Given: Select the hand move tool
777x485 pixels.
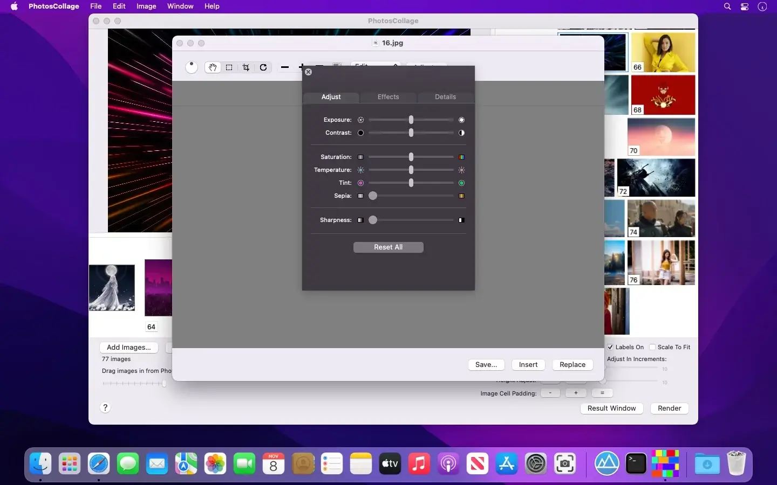Looking at the screenshot, I should click(213, 67).
